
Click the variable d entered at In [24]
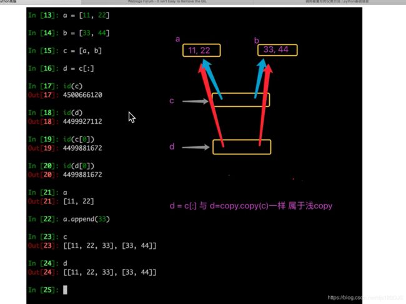click(x=65, y=263)
